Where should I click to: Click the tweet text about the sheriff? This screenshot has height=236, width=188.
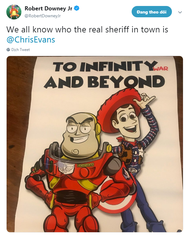point(87,30)
